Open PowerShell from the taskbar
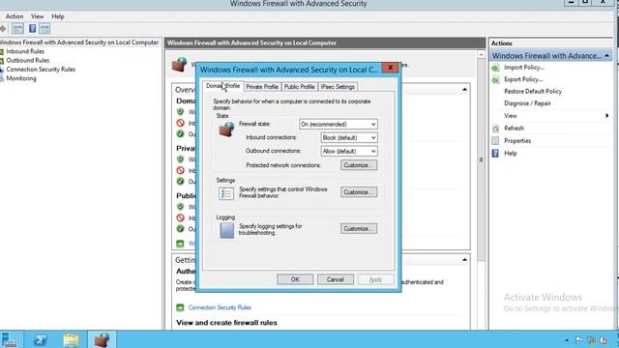 (x=40, y=339)
